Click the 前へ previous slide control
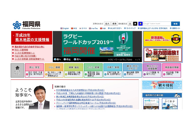The image size is (193, 129). point(58,59)
